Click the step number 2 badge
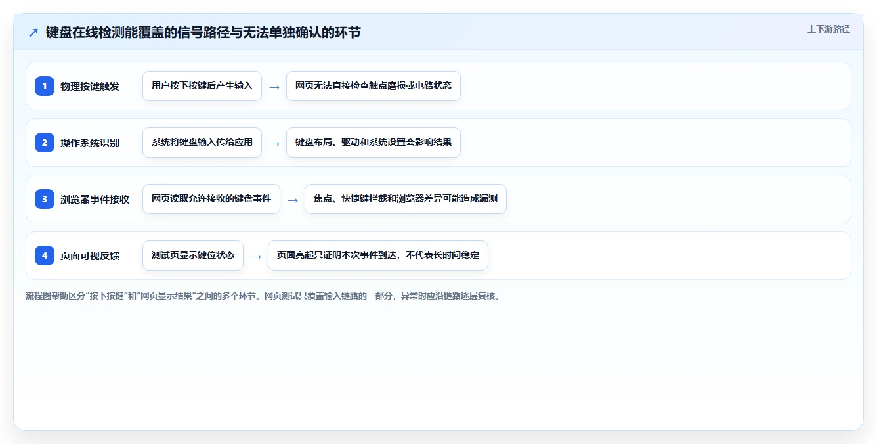The width and height of the screenshot is (877, 444). tap(45, 143)
